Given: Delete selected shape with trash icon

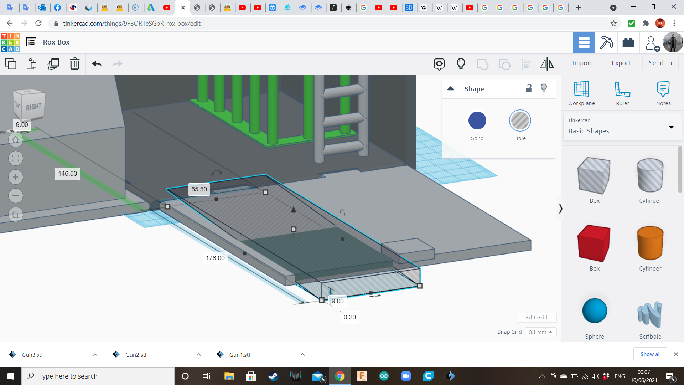Looking at the screenshot, I should 75,64.
